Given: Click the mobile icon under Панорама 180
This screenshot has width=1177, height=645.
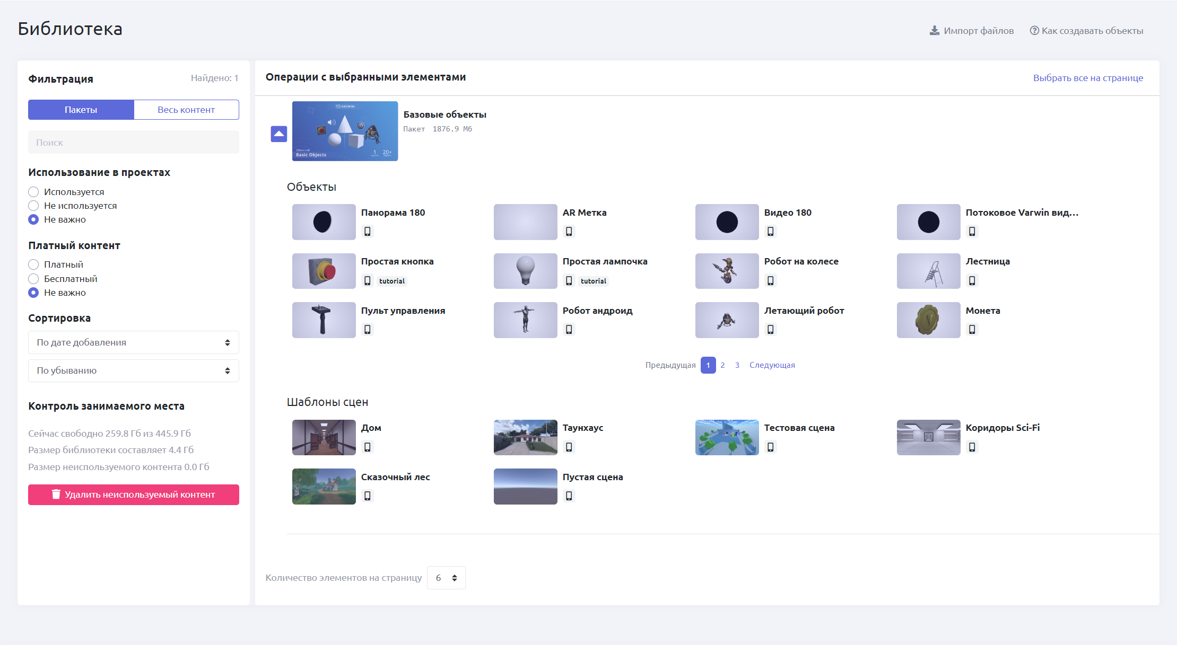Looking at the screenshot, I should [x=367, y=231].
